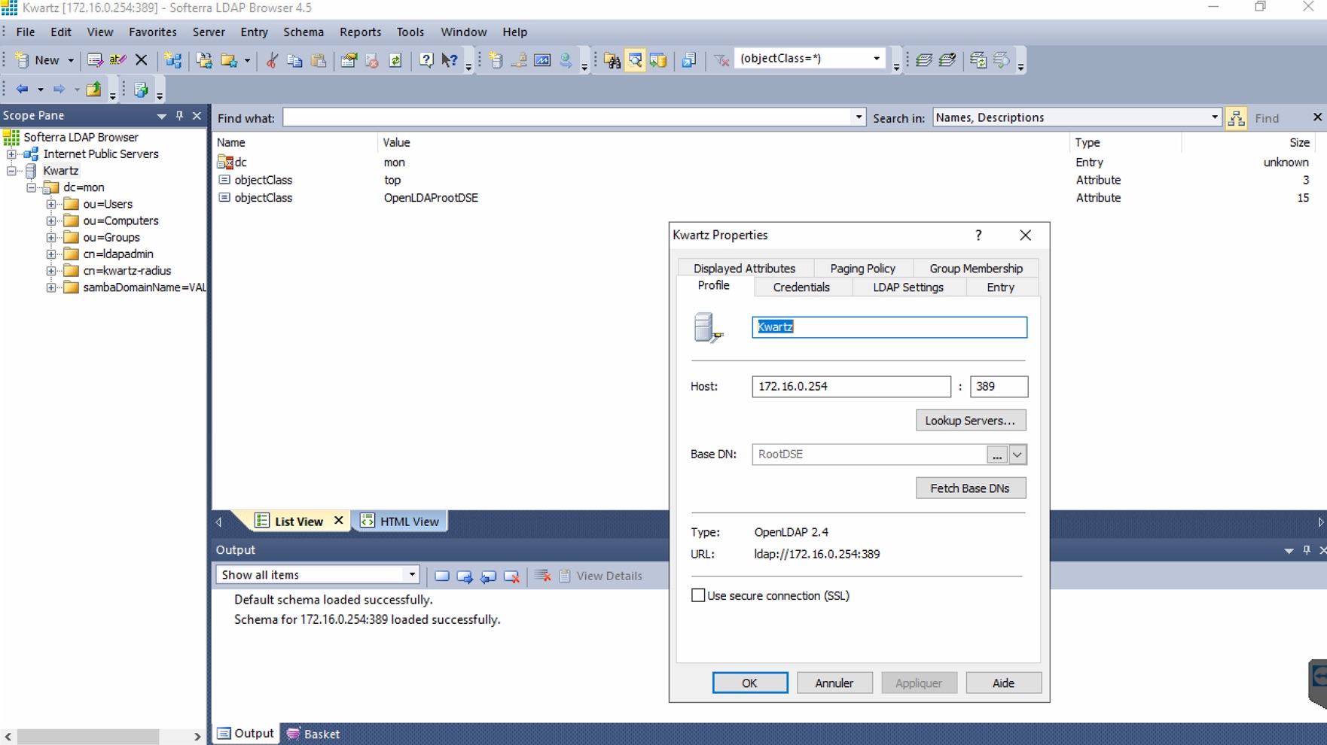Click the Base DN browse ellipsis button
Image resolution: width=1327 pixels, height=745 pixels.
pyautogui.click(x=996, y=455)
